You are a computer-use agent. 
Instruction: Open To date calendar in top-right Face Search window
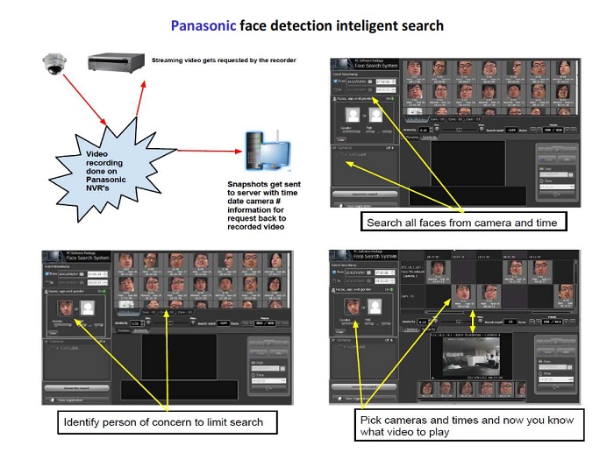370,89
